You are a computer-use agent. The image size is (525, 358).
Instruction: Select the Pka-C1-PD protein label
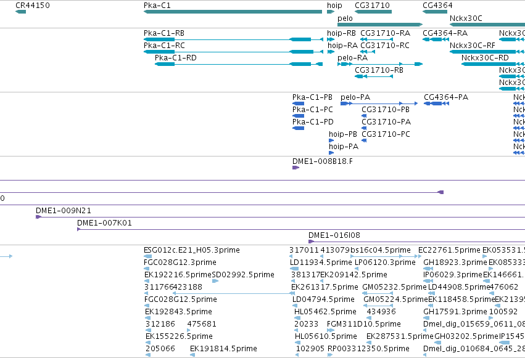pyautogui.click(x=313, y=122)
